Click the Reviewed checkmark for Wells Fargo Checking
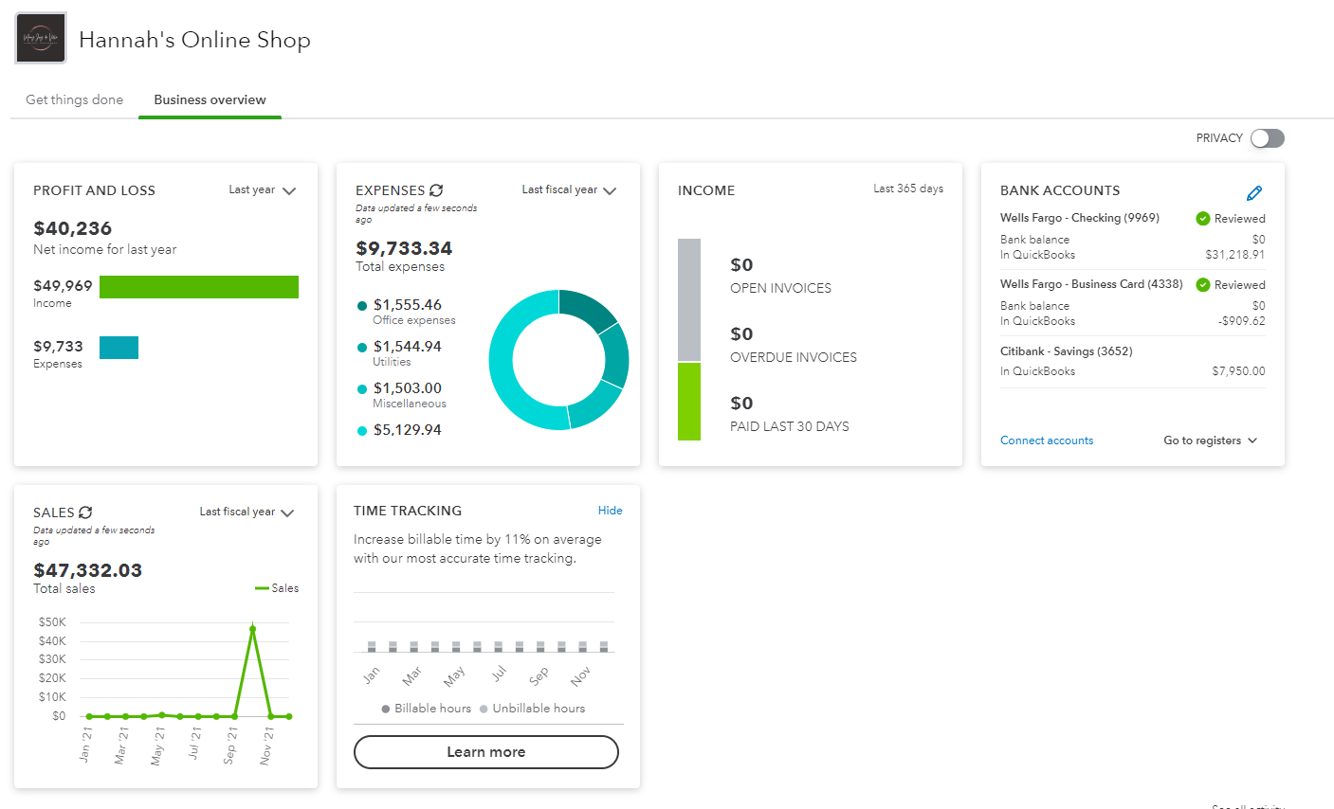Screen dimensions: 1334x809 (1203, 219)
